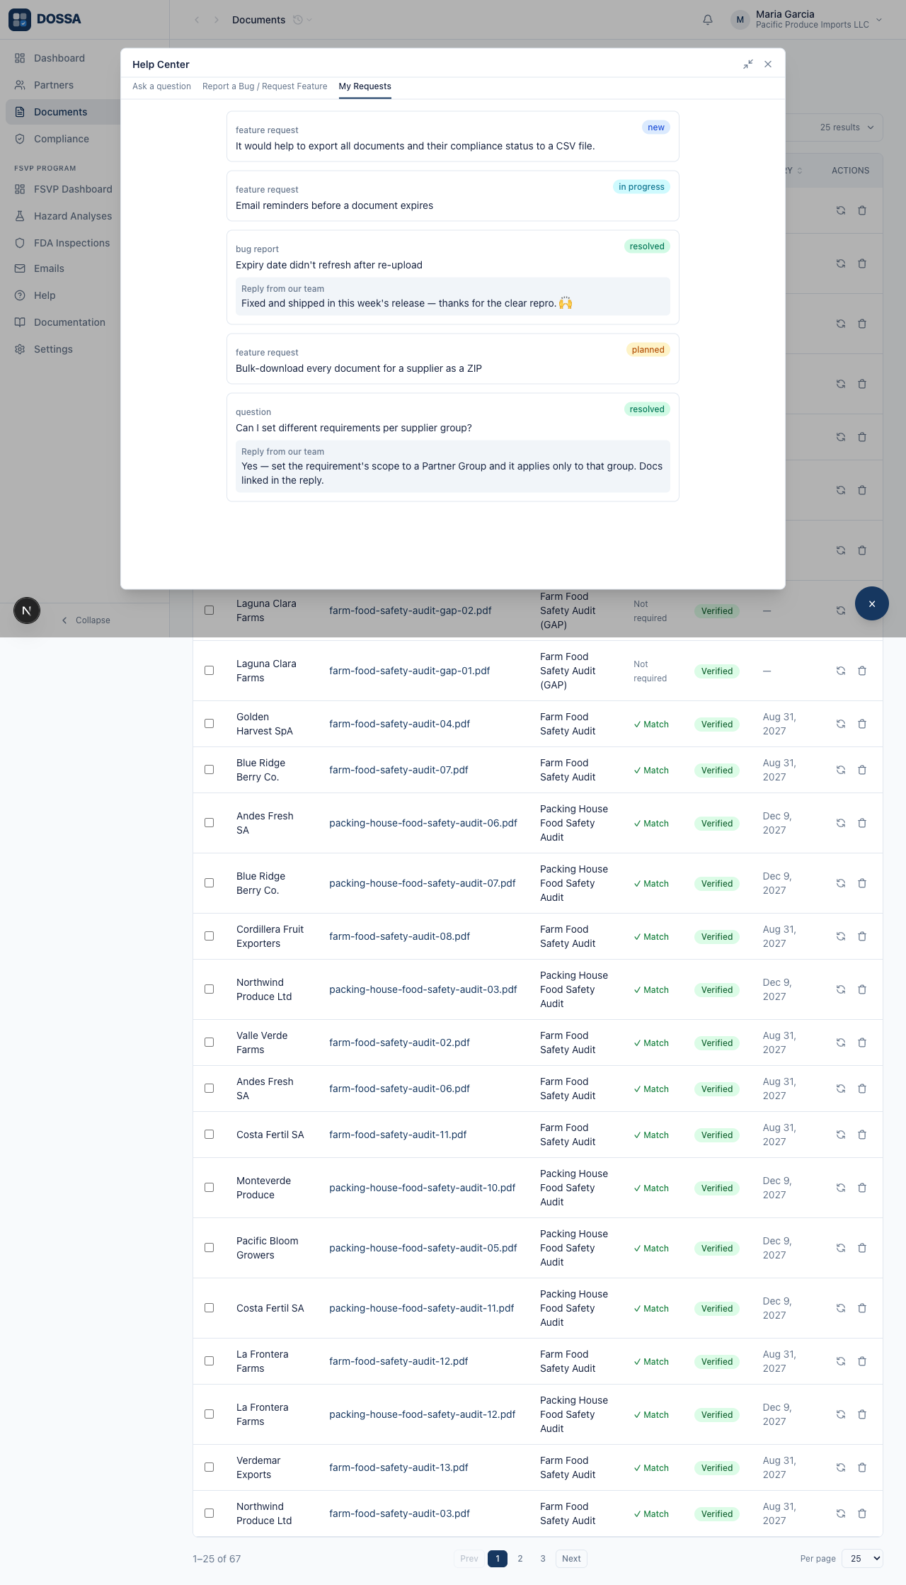The height and width of the screenshot is (1585, 906).
Task: Select the Verdemar Exports row
Action: (209, 1467)
